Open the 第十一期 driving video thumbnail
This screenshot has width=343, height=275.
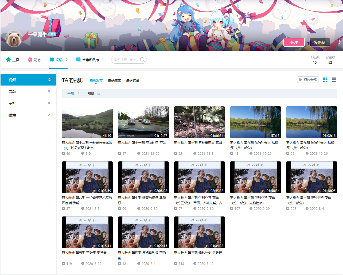(143, 122)
